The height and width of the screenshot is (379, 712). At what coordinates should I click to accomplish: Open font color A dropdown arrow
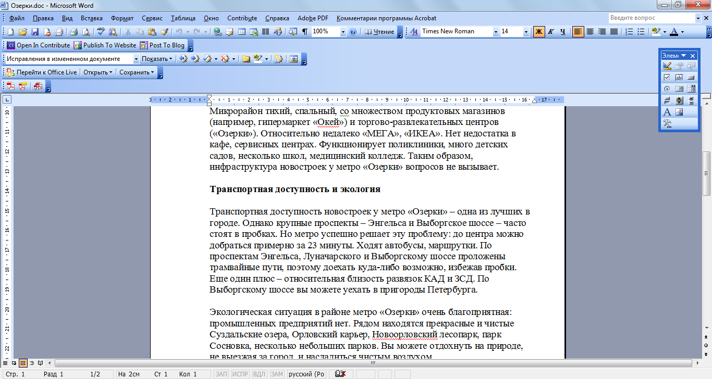tap(682, 32)
